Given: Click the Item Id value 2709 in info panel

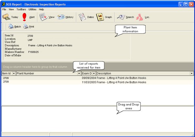Looking at the screenshot, I should 30,36.
